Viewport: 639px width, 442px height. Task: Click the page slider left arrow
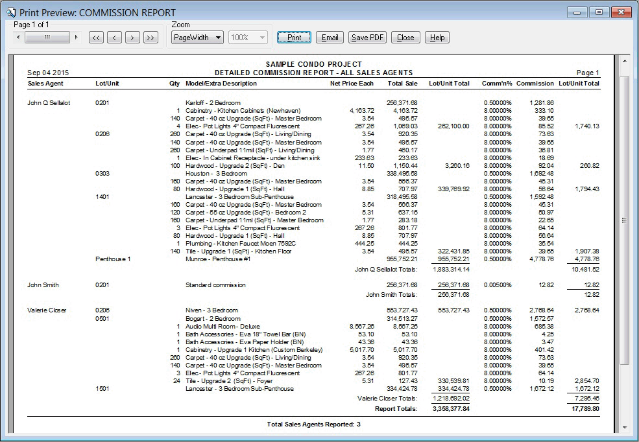pyautogui.click(x=18, y=38)
